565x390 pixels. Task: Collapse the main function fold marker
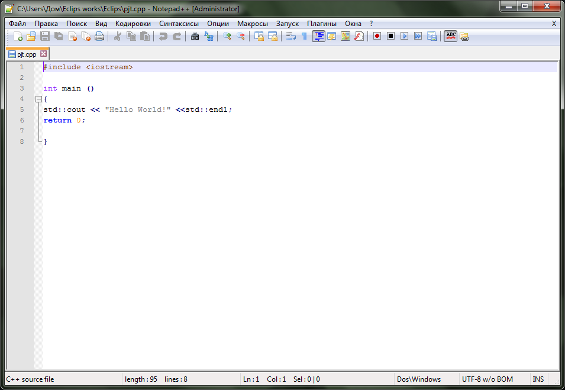[x=38, y=99]
